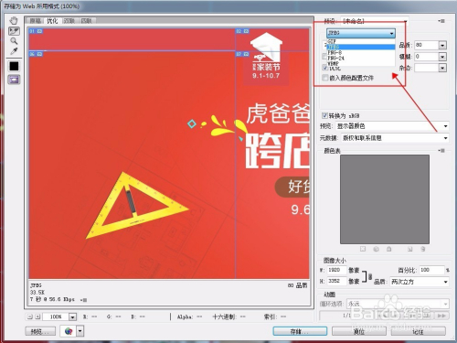Viewport: 457px width, 343px height.
Task: Click the lock color icon under color table
Action: (x=389, y=249)
